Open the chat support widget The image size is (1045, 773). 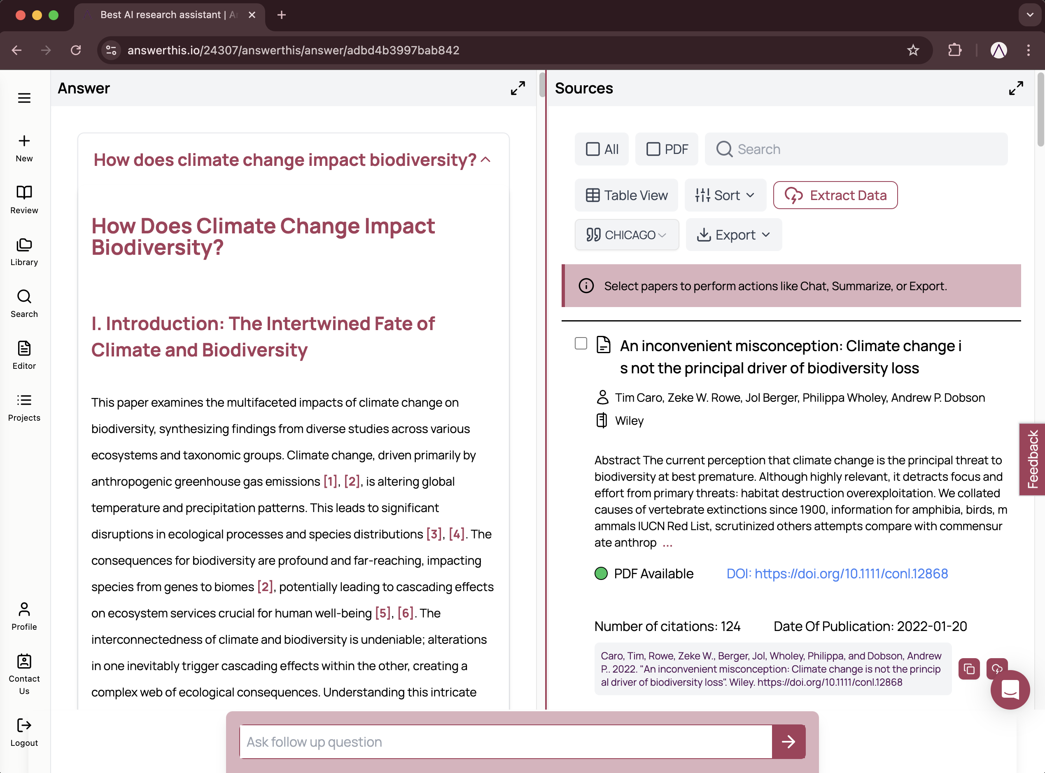click(x=1010, y=691)
